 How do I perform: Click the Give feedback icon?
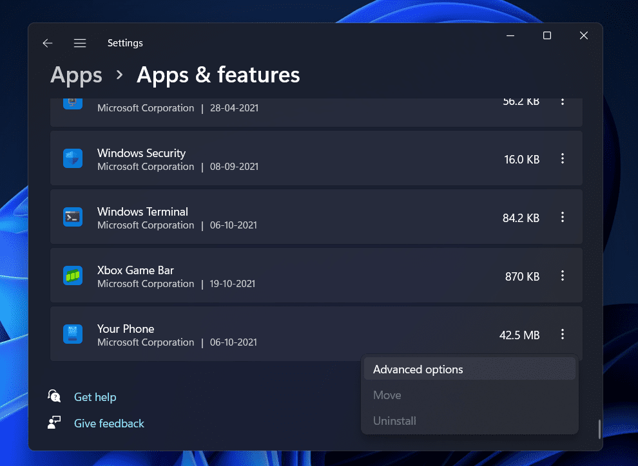click(x=55, y=423)
